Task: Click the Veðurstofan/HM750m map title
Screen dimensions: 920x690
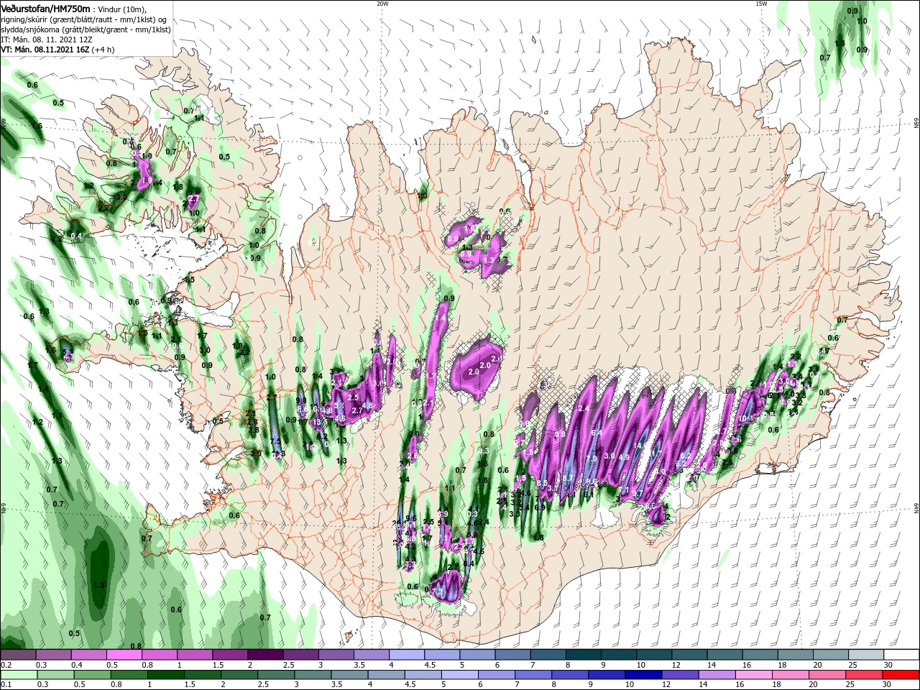Action: pos(46,8)
